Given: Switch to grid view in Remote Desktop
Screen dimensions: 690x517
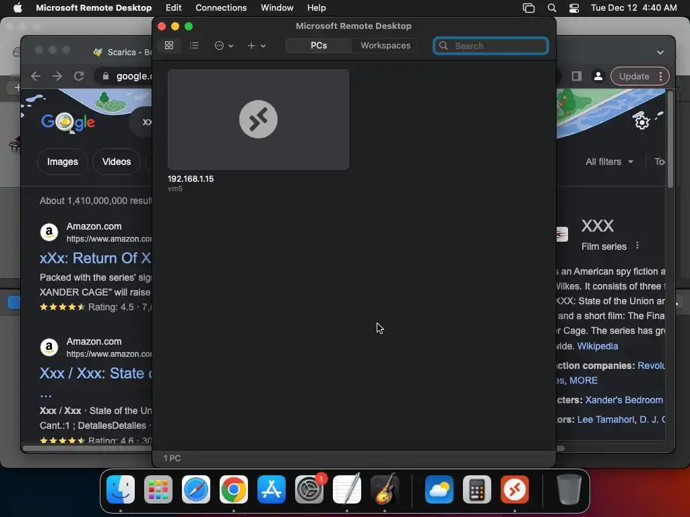Looking at the screenshot, I should coord(169,45).
